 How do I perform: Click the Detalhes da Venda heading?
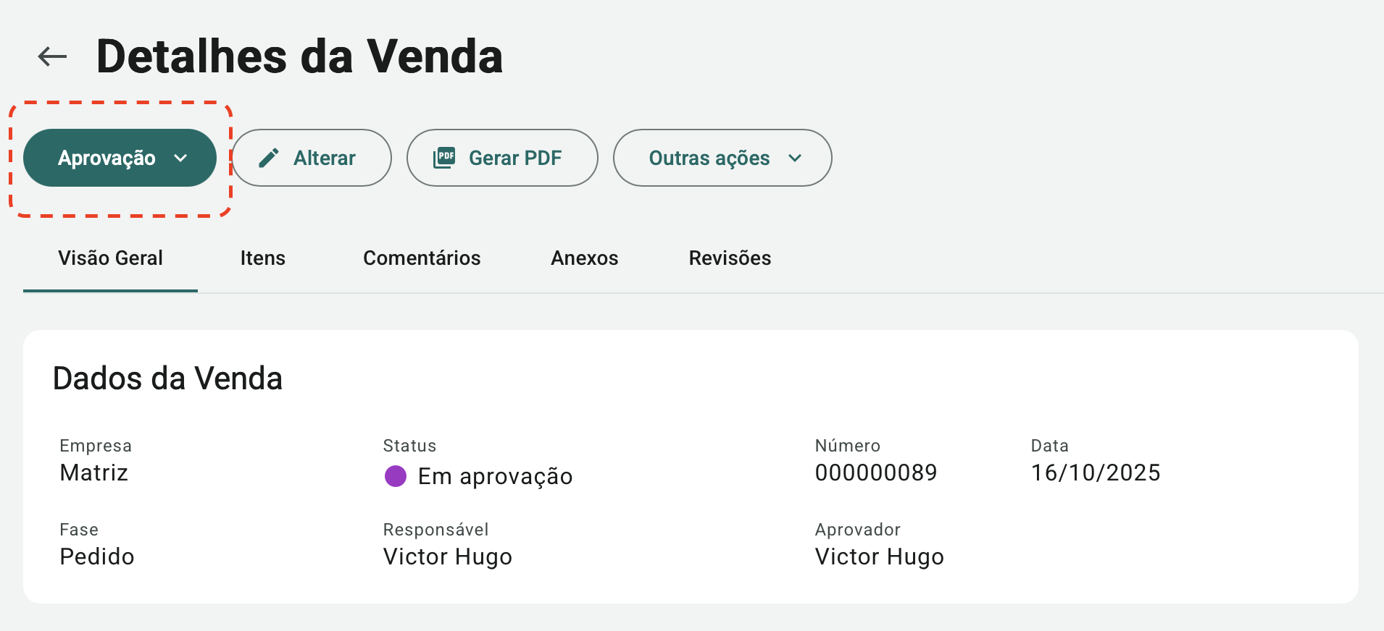tap(300, 56)
